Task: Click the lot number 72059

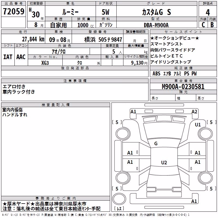Action: click(13, 11)
